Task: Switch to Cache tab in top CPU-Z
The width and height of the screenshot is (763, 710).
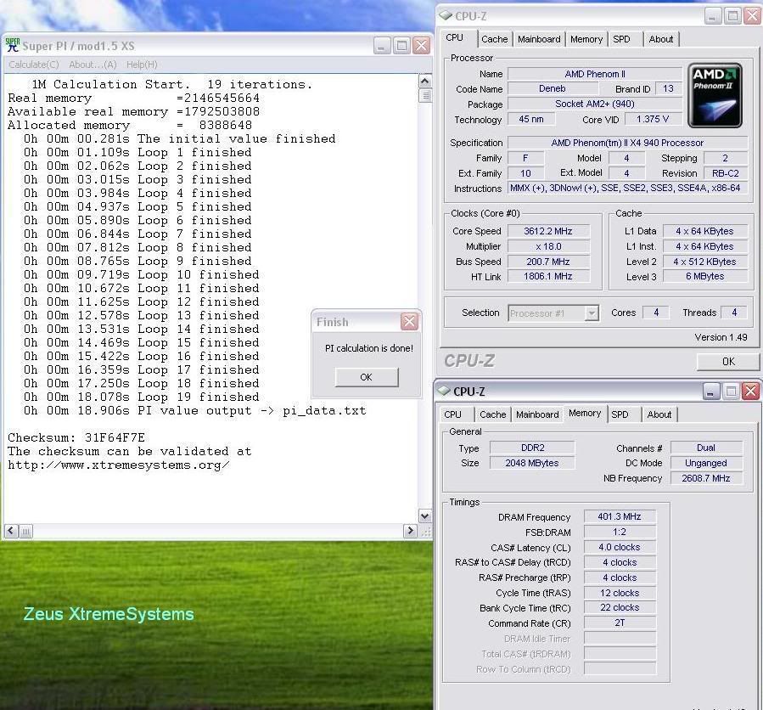Action: pyautogui.click(x=495, y=39)
